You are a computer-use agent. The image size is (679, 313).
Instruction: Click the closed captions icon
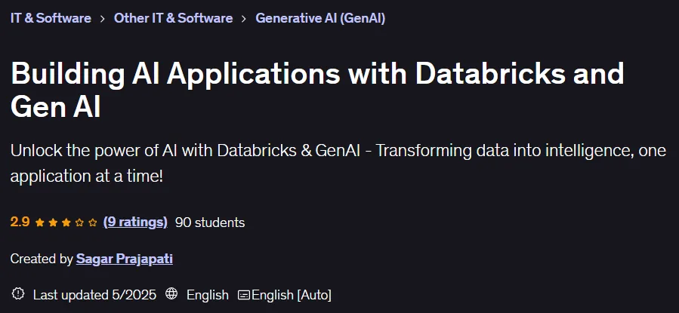pos(244,295)
